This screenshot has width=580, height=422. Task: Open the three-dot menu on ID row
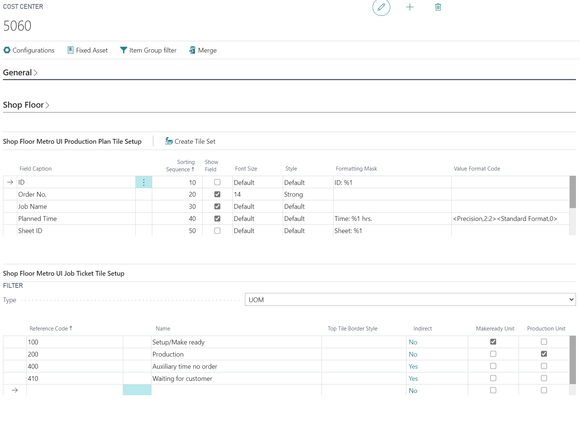point(144,182)
